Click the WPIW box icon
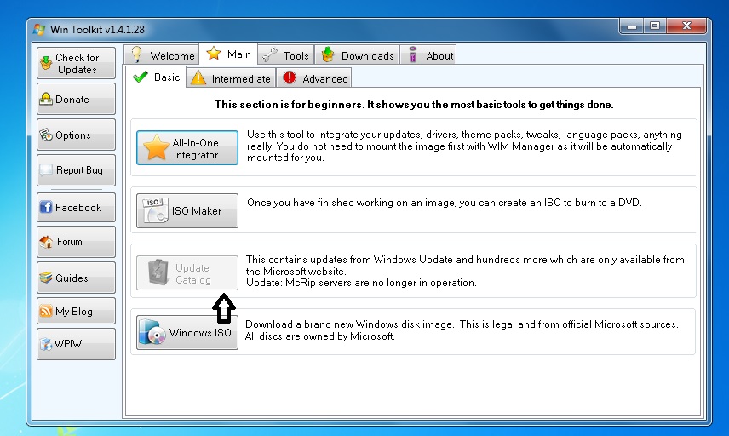This screenshot has width=729, height=436. 46,344
